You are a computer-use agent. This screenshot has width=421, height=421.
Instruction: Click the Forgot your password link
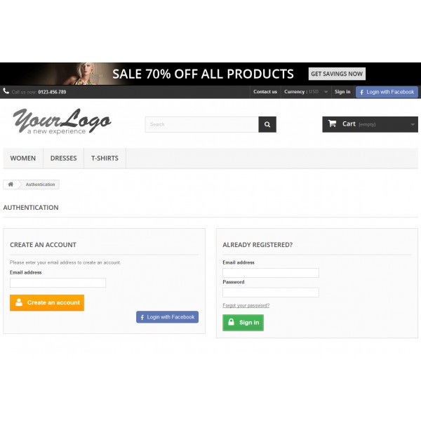(246, 305)
